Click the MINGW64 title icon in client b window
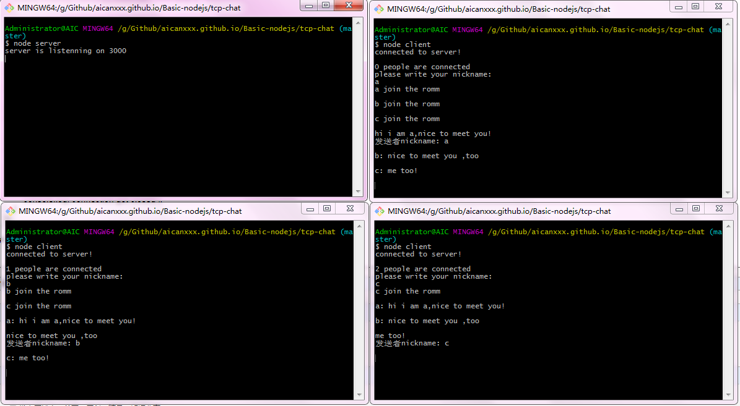The image size is (740, 406). [x=11, y=211]
